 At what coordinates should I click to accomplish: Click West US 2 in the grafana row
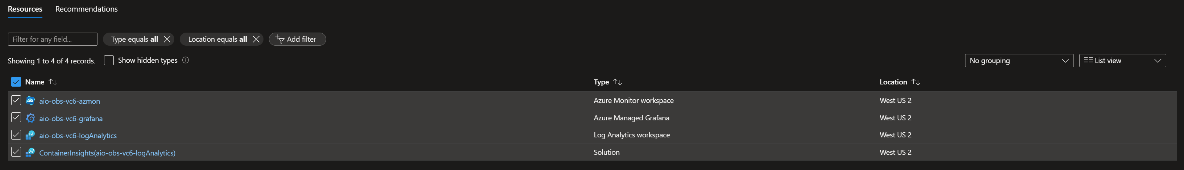tap(896, 117)
